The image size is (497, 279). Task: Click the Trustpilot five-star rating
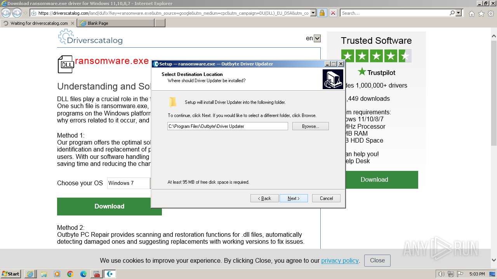pos(376,56)
